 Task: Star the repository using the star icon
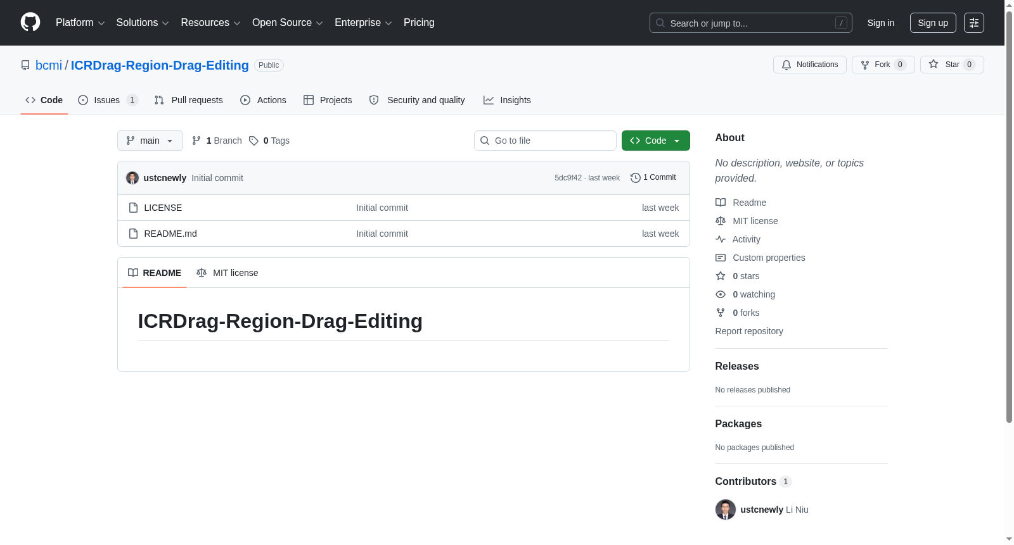(x=934, y=64)
